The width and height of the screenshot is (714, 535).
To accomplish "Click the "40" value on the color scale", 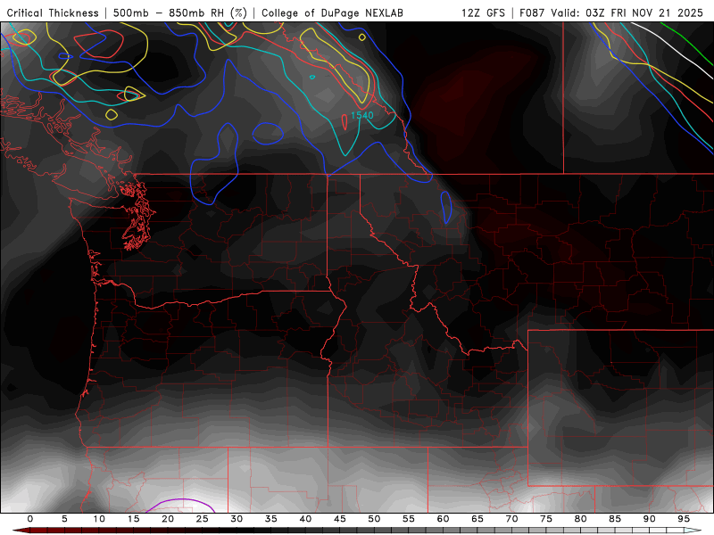I will tap(305, 519).
